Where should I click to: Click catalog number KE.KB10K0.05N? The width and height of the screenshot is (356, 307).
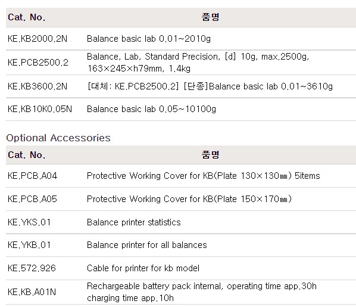coord(40,109)
